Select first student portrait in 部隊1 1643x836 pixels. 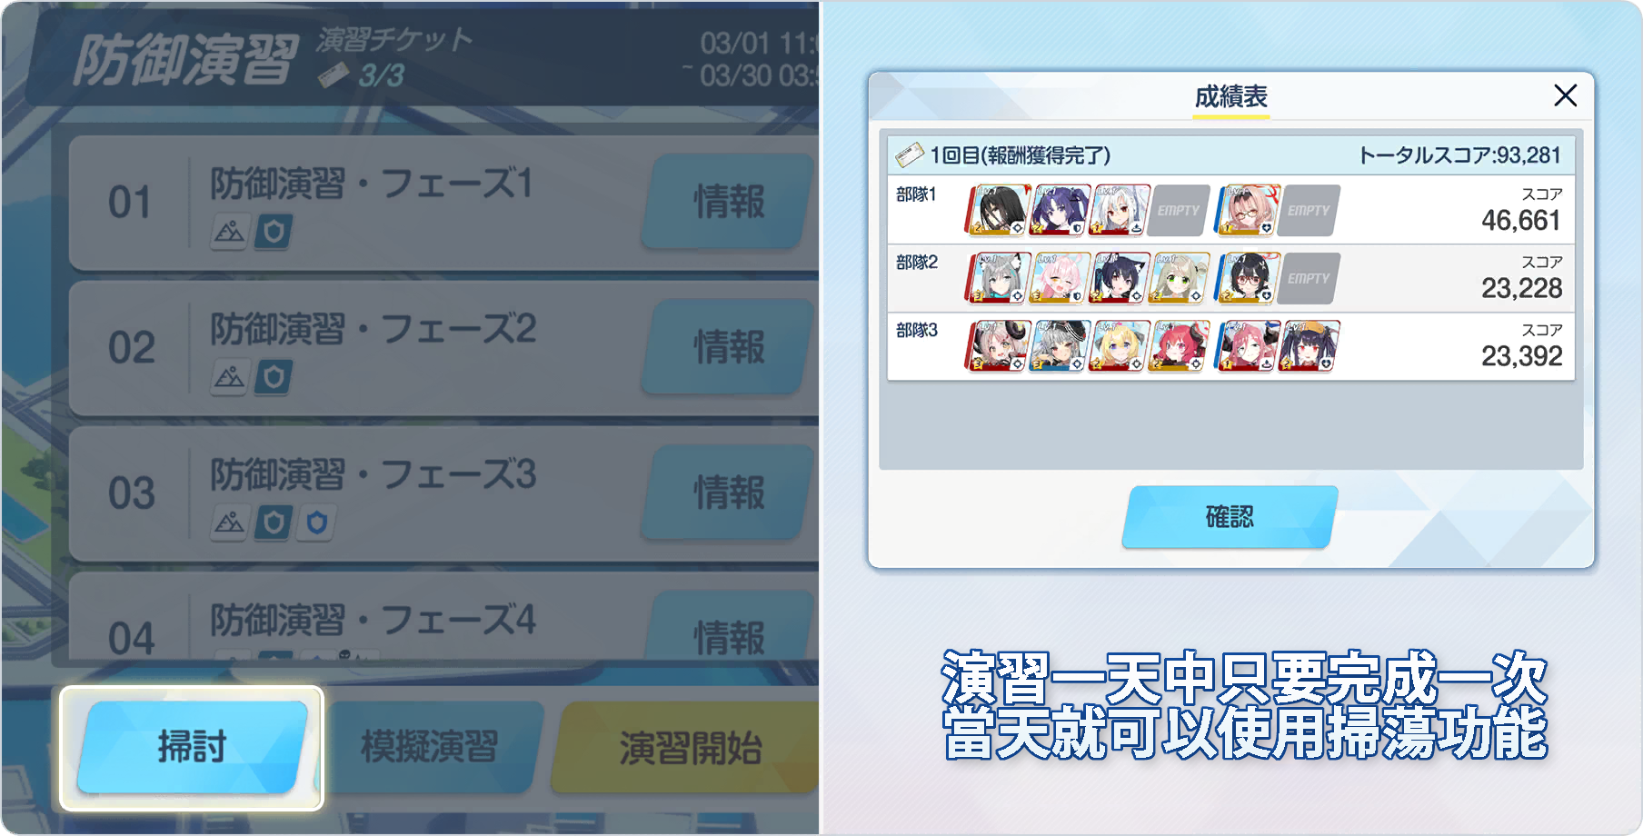997,210
